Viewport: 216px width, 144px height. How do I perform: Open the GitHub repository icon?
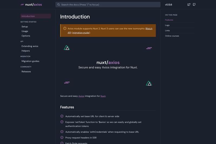pyautogui.click(x=194, y=5)
